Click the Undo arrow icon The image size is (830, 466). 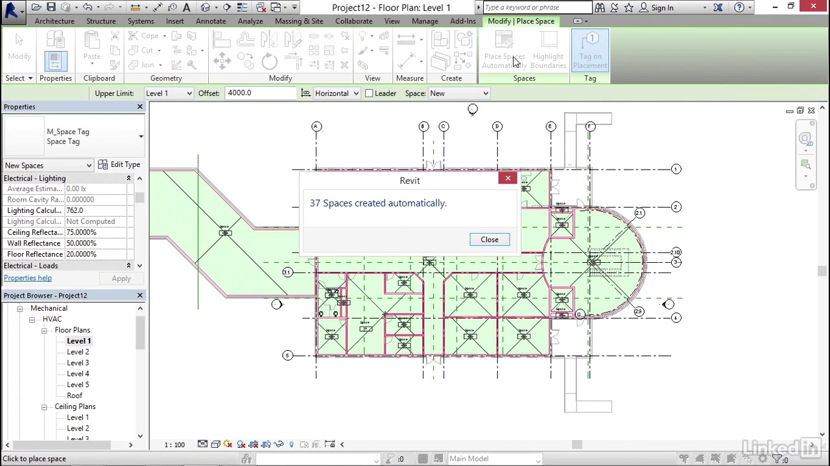[87, 8]
